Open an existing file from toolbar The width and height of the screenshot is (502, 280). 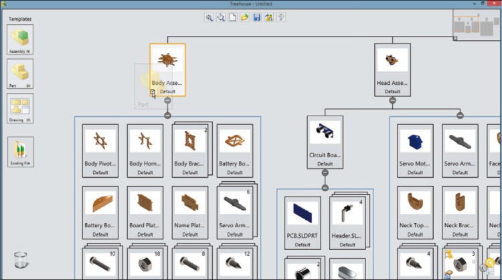click(245, 18)
